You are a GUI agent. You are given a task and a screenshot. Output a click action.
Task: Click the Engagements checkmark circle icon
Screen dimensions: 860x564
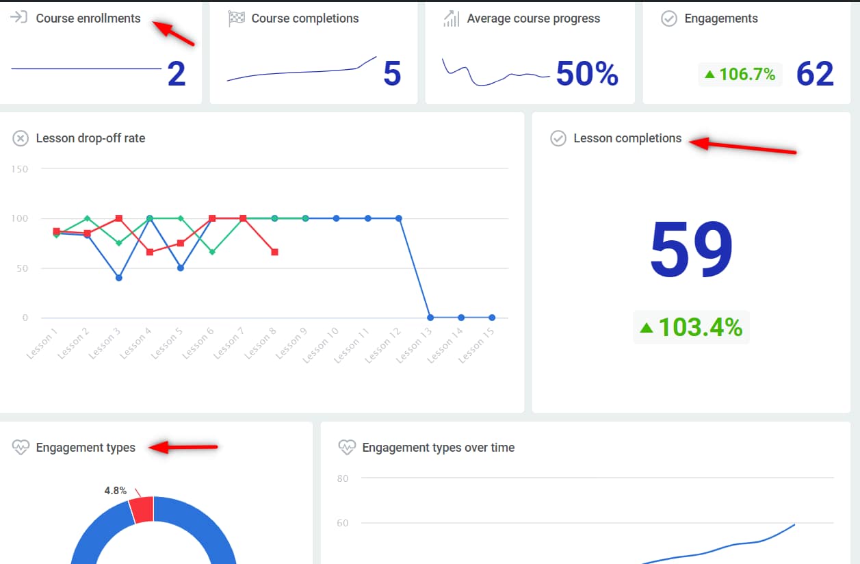[x=669, y=18]
